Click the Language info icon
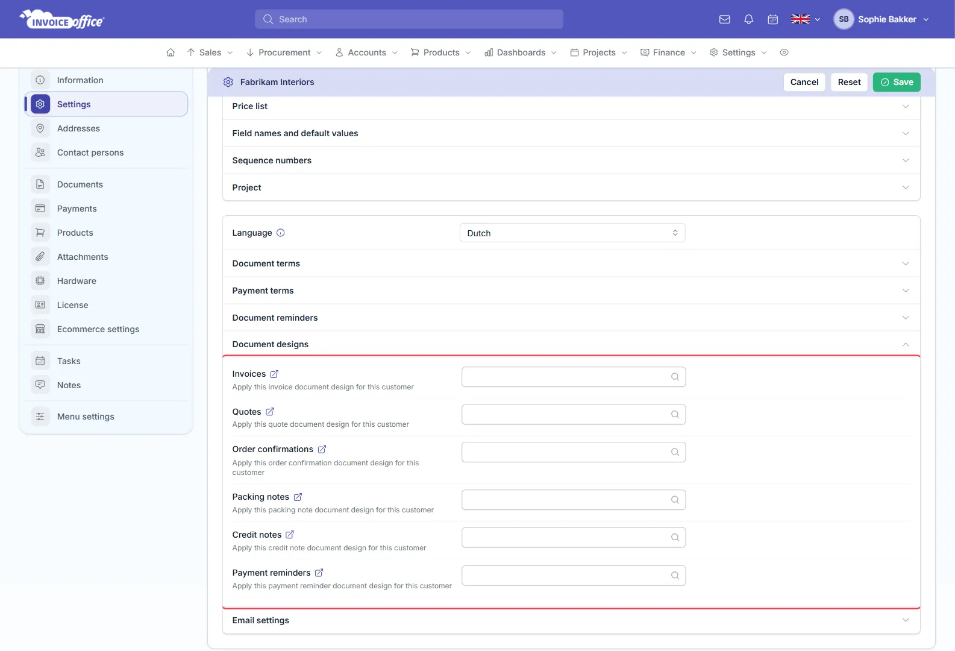This screenshot has width=955, height=651. [280, 233]
